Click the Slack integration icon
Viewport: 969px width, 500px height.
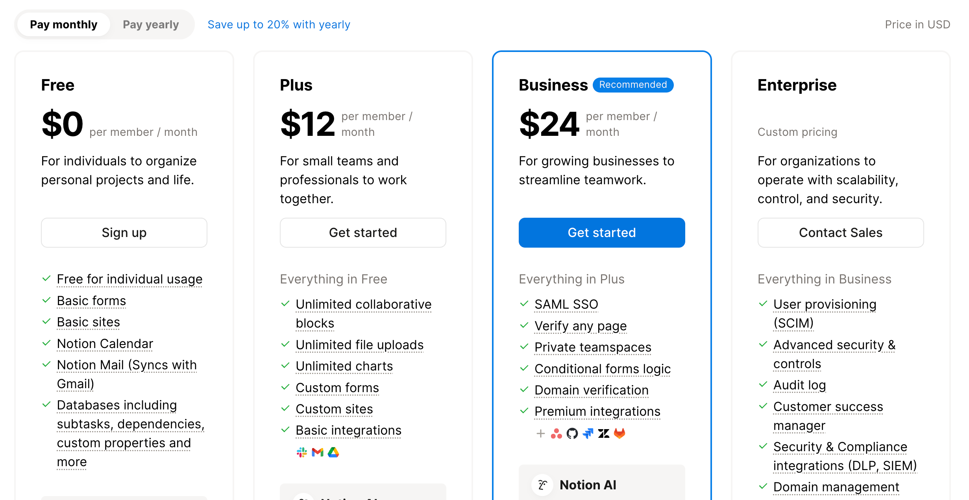coord(302,452)
